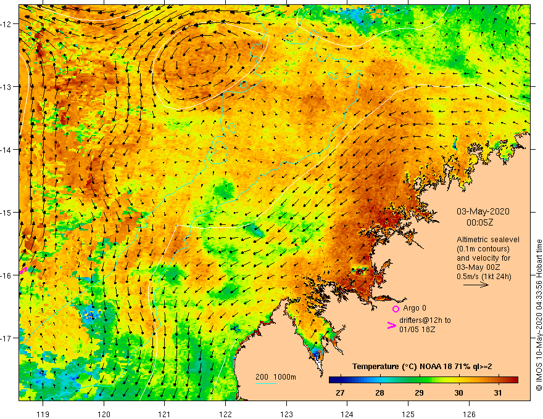Click the '03-May-2020' date label
Viewport: 543px width, 419px height.
483,211
